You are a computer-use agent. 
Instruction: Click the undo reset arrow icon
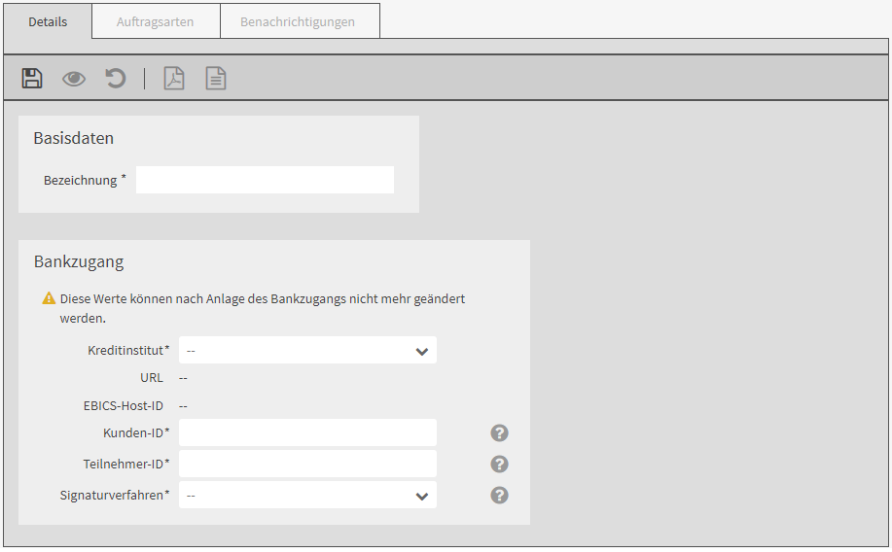click(116, 78)
